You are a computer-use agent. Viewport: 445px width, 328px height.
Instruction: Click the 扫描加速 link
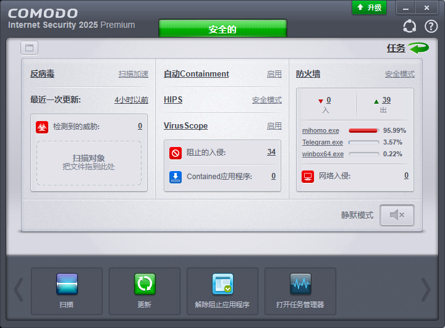[133, 74]
